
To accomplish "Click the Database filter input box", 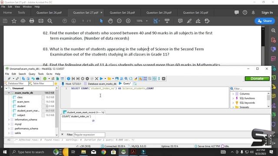I will click(x=16, y=84).
